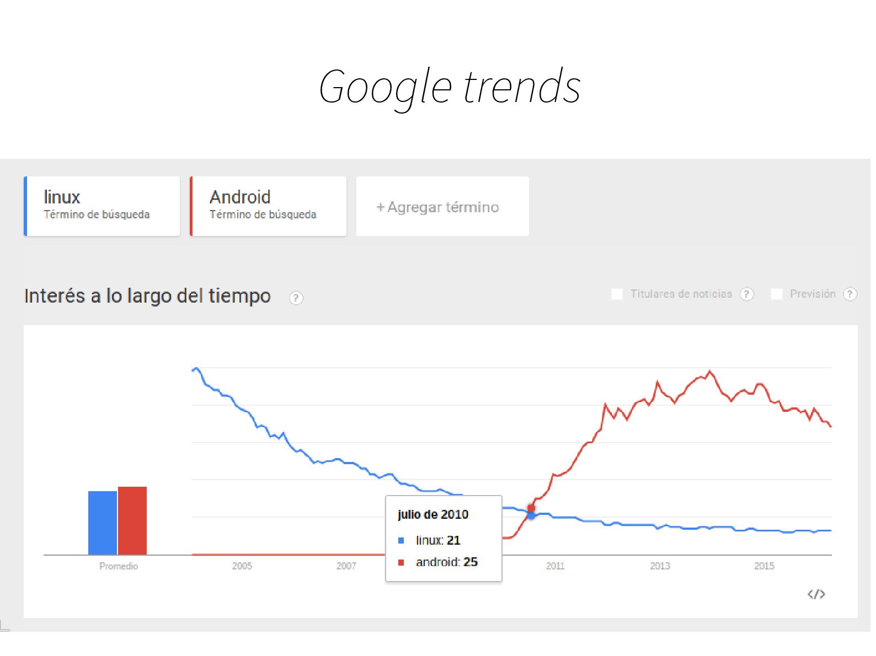
Task: Enable the Titulares de noticias checkbox
Action: click(x=617, y=294)
